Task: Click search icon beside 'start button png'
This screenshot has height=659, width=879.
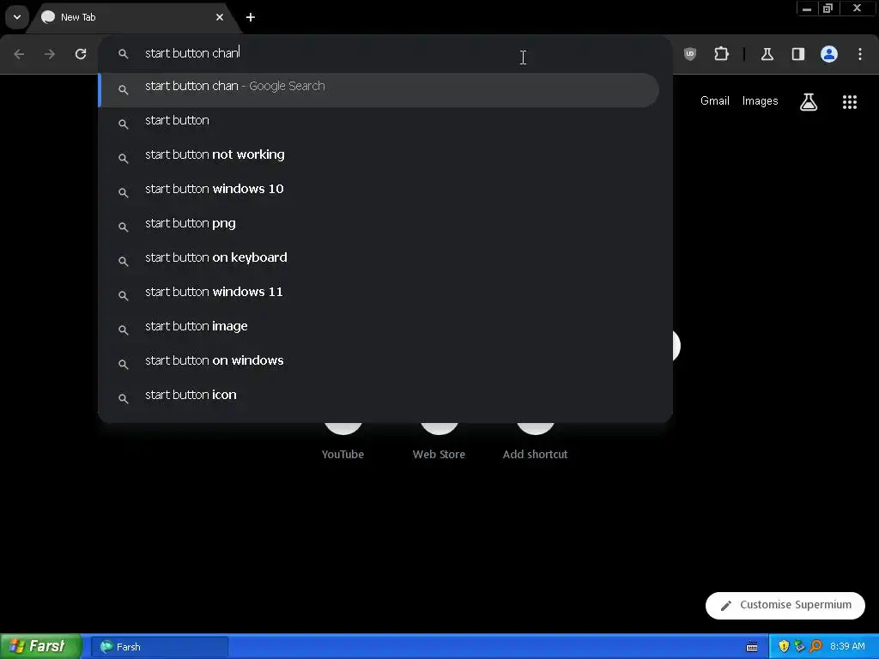Action: click(124, 227)
